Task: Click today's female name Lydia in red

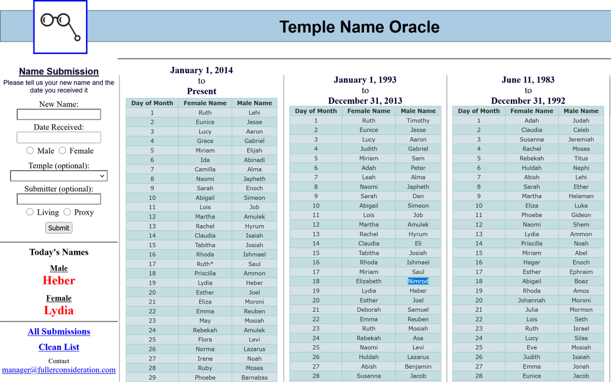Action: pyautogui.click(x=59, y=310)
